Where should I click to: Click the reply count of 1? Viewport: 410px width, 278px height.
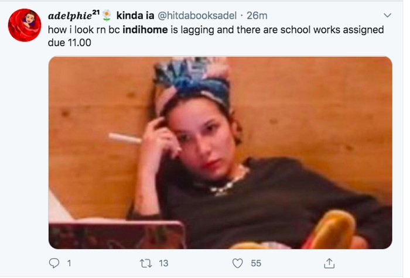pyautogui.click(x=69, y=263)
